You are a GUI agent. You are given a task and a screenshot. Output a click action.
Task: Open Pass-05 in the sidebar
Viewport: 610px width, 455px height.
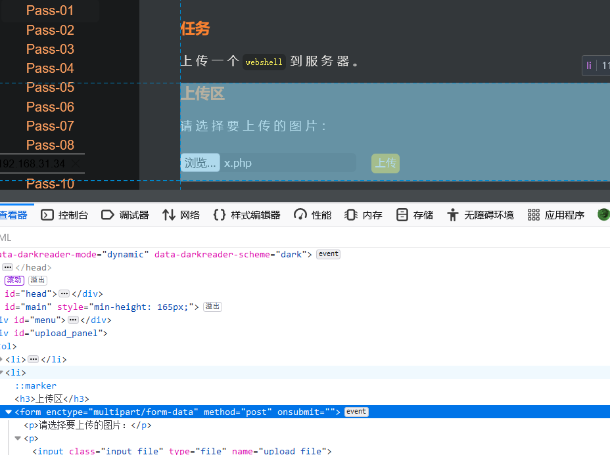[50, 87]
